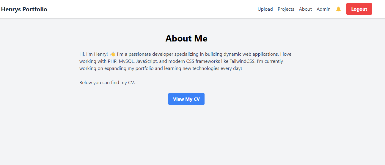This screenshot has width=385, height=165.
Task: Navigate to the Admin section
Action: (x=323, y=9)
